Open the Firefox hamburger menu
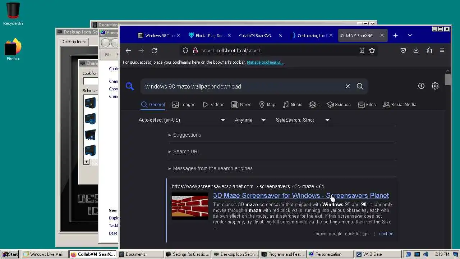 click(x=442, y=51)
